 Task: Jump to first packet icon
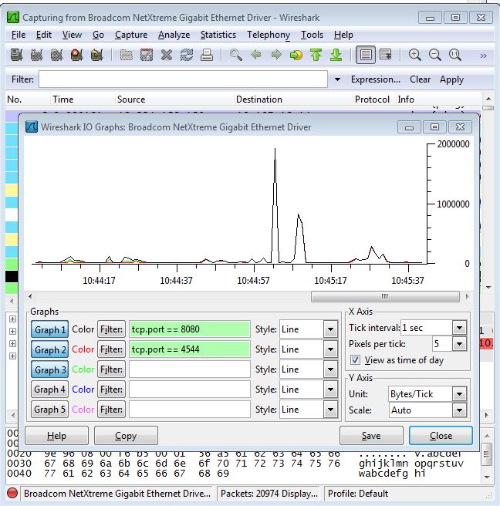[x=316, y=55]
